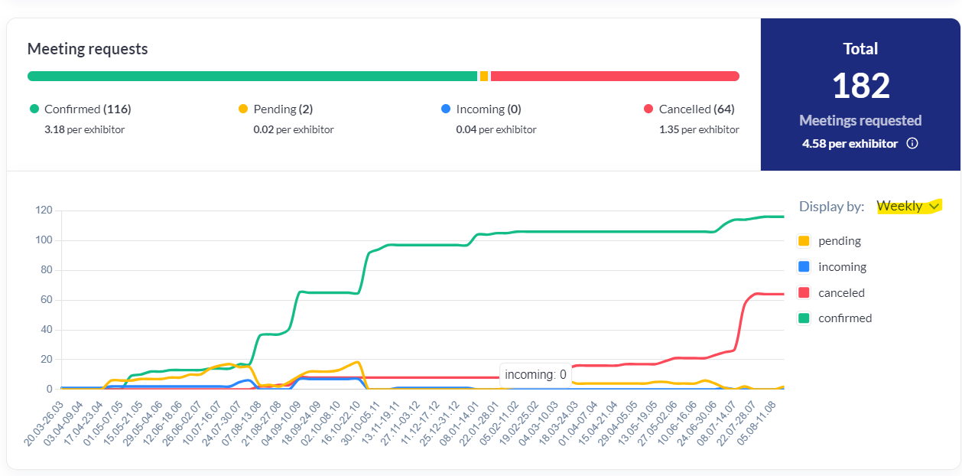The height and width of the screenshot is (476, 962).
Task: Expand the Weekly dropdown chevron
Action: (933, 207)
